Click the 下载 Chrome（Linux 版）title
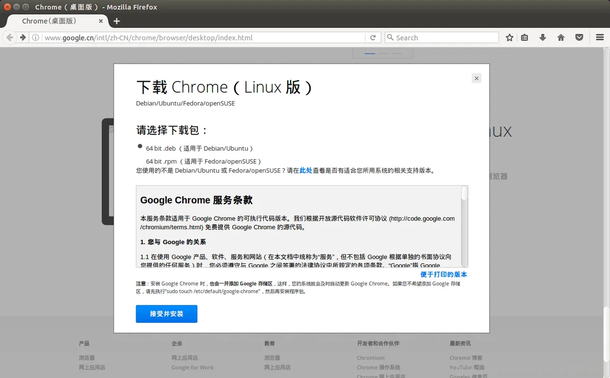 tap(224, 87)
